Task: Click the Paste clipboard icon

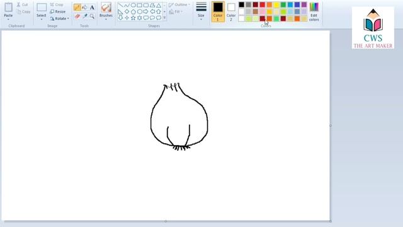Action: tap(8, 7)
